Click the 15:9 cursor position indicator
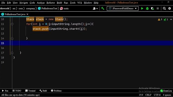This screenshot has height=97, width=173. pyautogui.click(x=141, y=95)
